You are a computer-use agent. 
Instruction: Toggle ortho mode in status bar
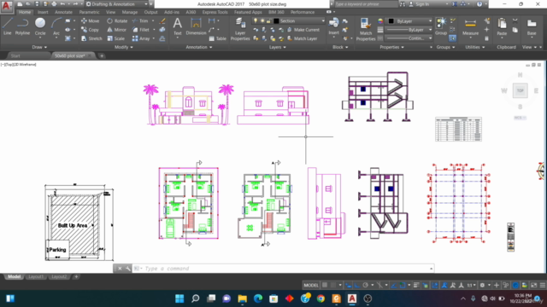coord(357,285)
